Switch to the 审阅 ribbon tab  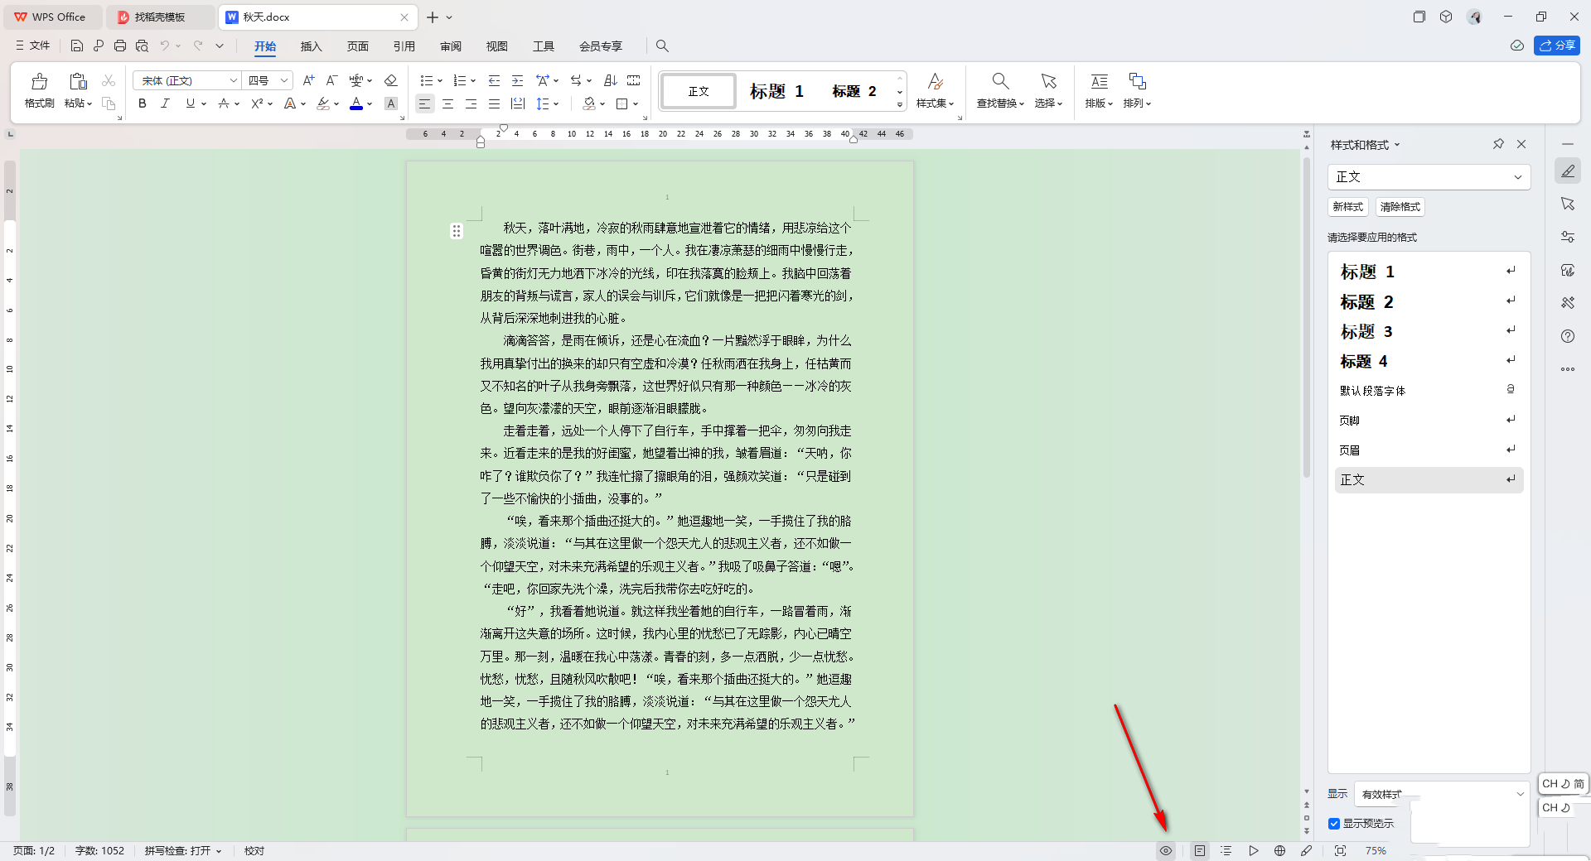450,46
